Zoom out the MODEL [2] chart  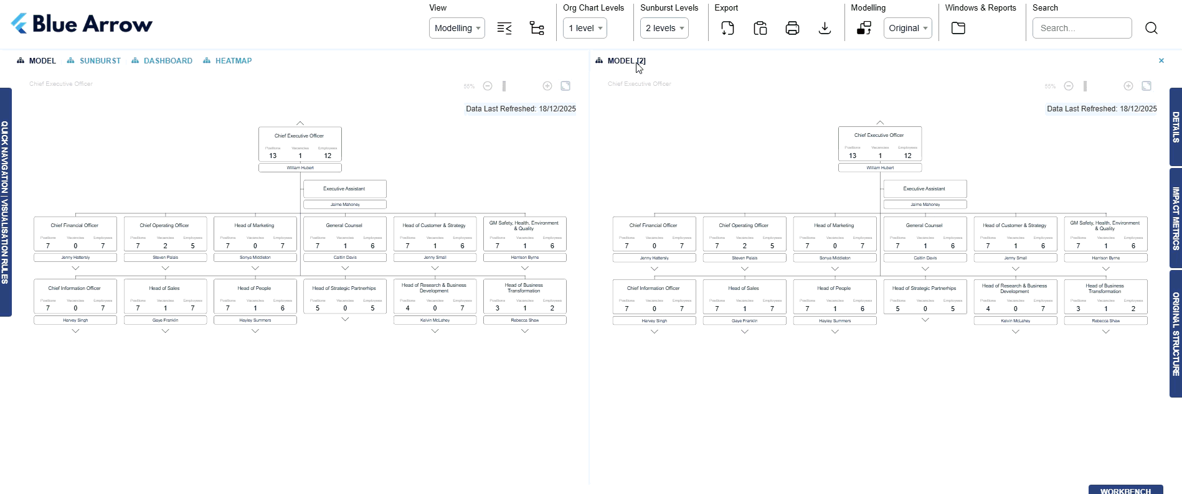[1069, 86]
